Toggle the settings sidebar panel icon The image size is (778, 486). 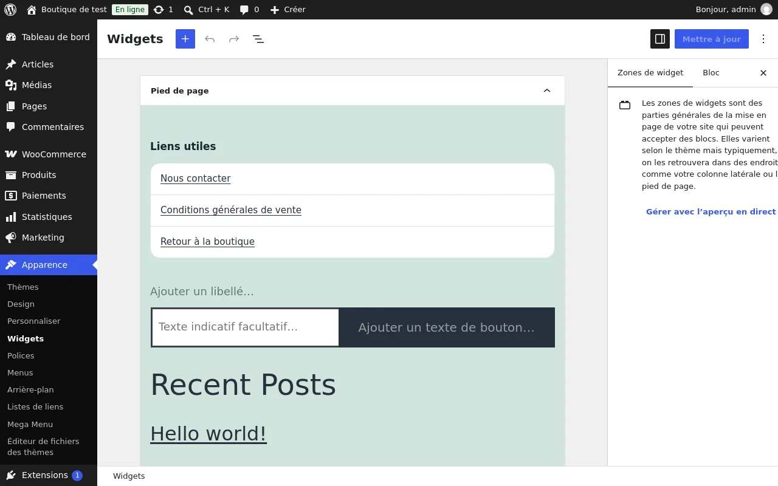(x=660, y=39)
